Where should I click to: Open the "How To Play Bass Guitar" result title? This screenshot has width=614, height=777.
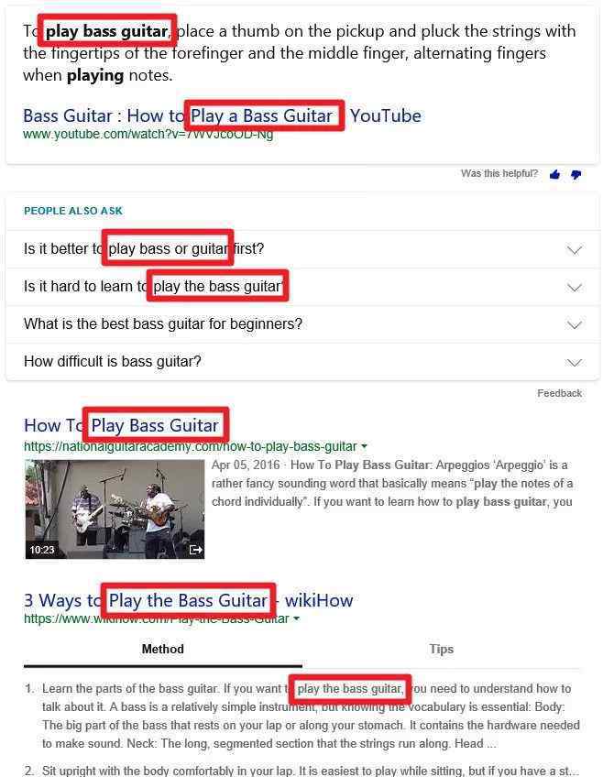point(121,426)
